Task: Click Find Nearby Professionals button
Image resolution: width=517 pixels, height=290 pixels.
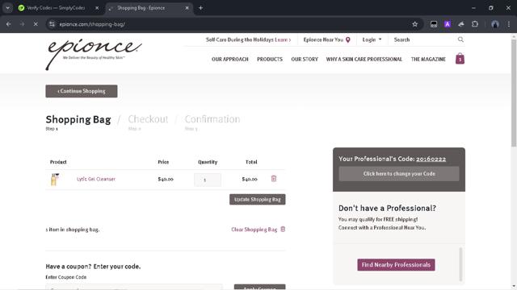Action: [x=396, y=265]
